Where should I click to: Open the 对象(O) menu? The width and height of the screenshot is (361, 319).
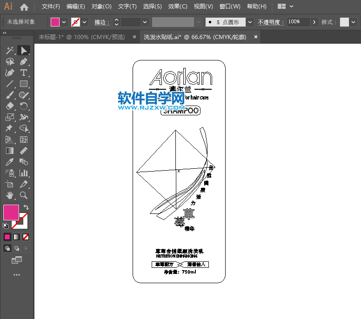[x=101, y=7]
